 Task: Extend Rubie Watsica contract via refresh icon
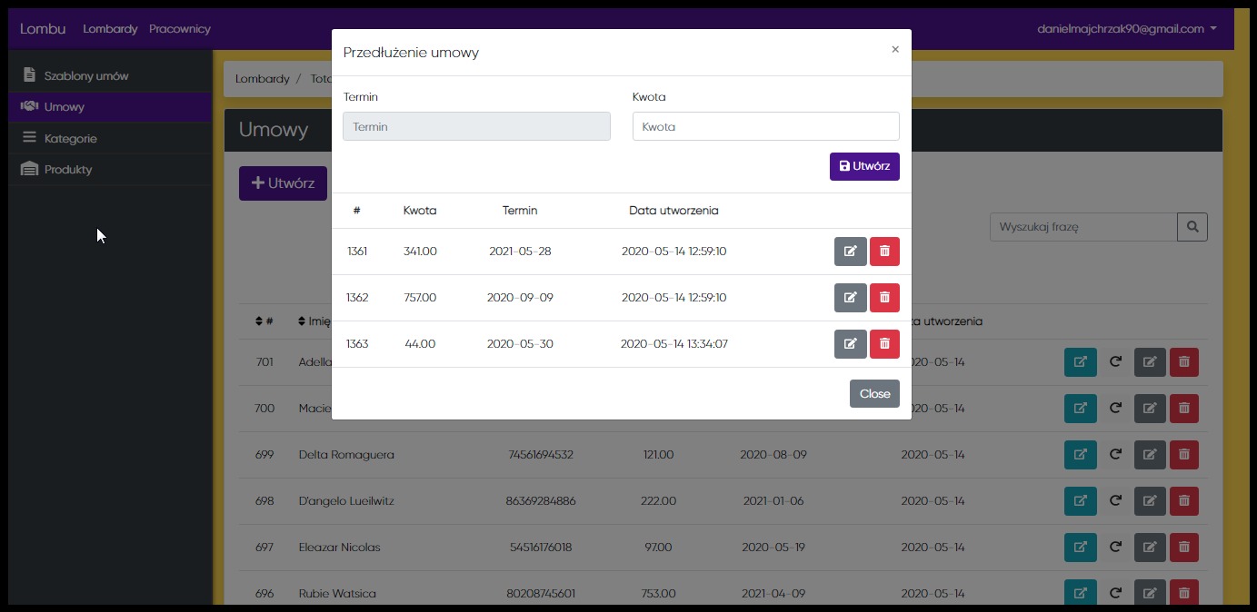1115,593
